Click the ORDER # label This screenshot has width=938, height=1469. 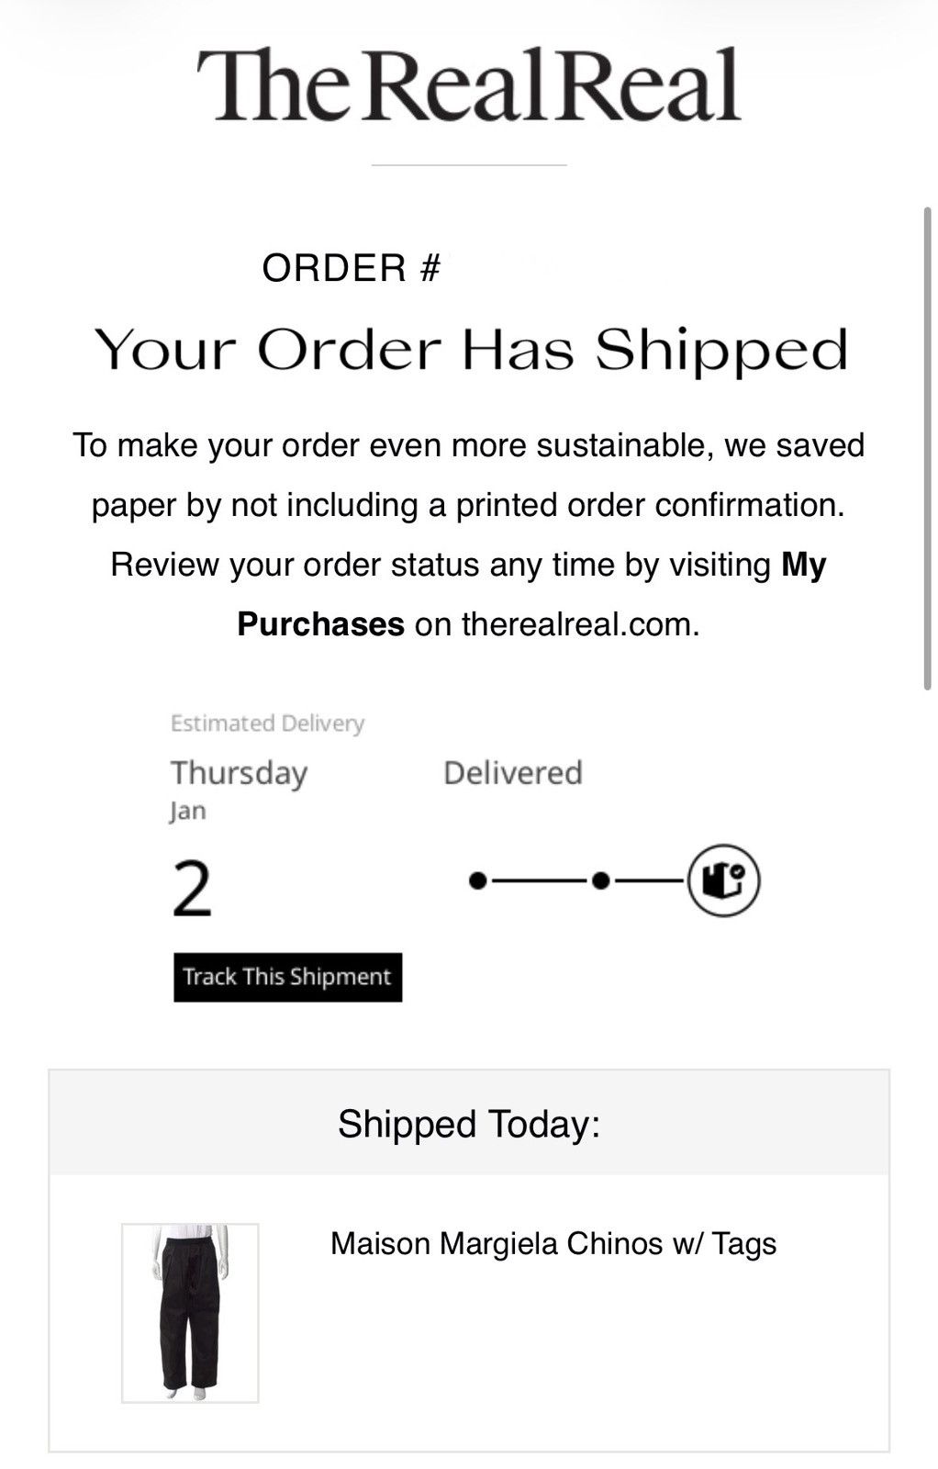pos(352,268)
